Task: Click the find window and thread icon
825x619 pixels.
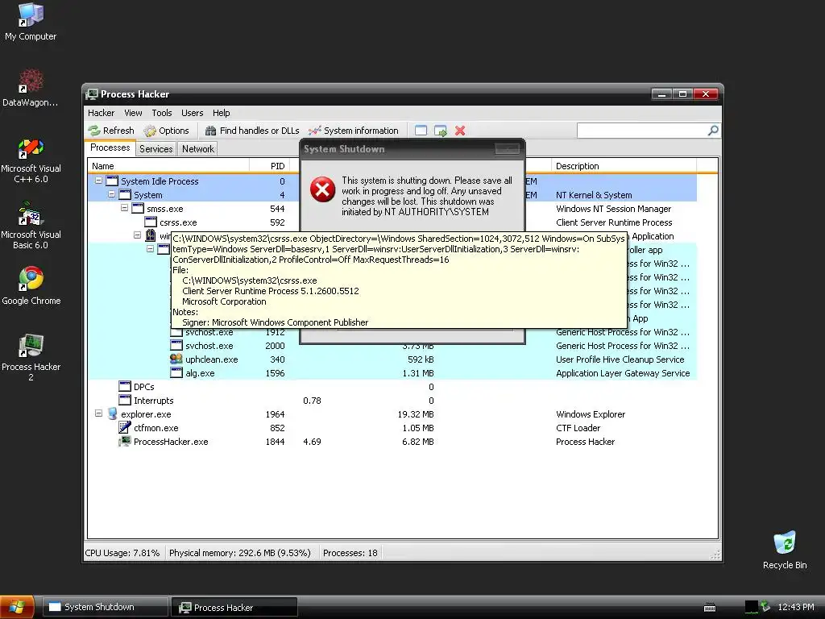Action: (441, 131)
